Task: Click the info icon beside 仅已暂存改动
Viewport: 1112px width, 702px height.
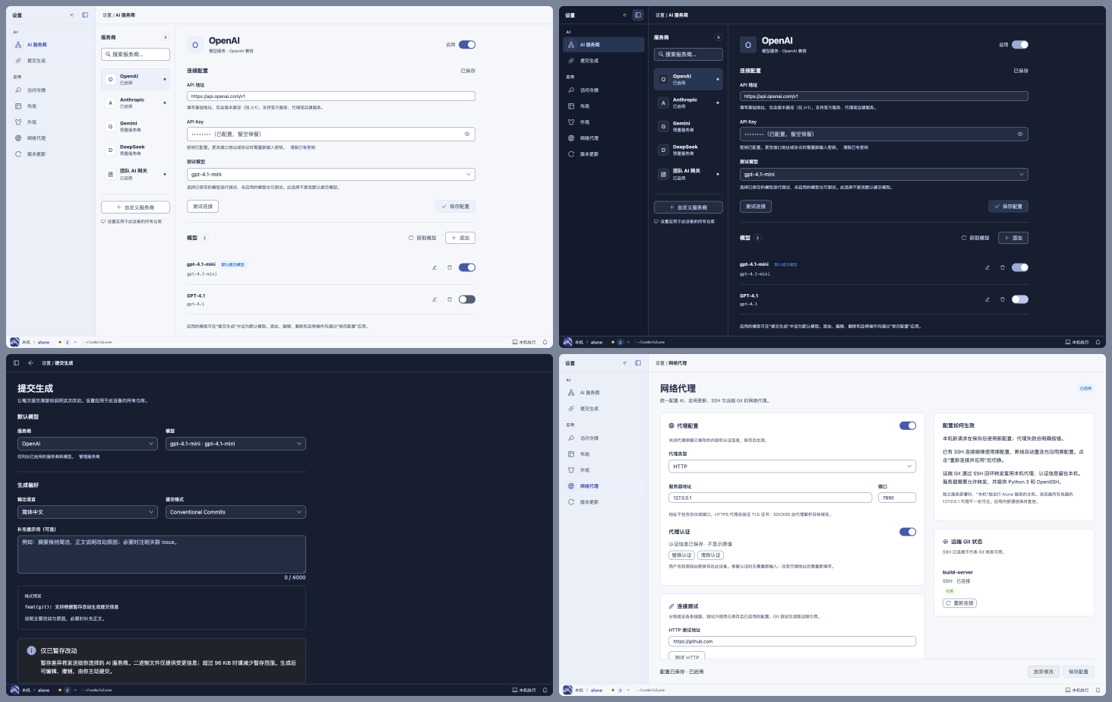Action: pos(31,650)
